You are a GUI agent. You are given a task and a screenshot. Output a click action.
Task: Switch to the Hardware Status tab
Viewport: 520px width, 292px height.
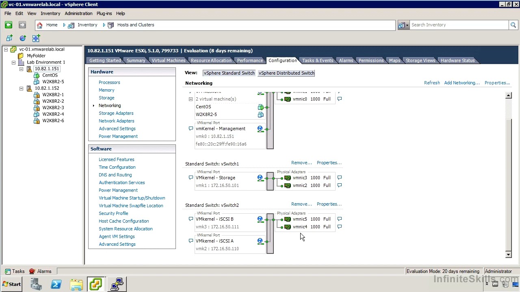point(457,60)
